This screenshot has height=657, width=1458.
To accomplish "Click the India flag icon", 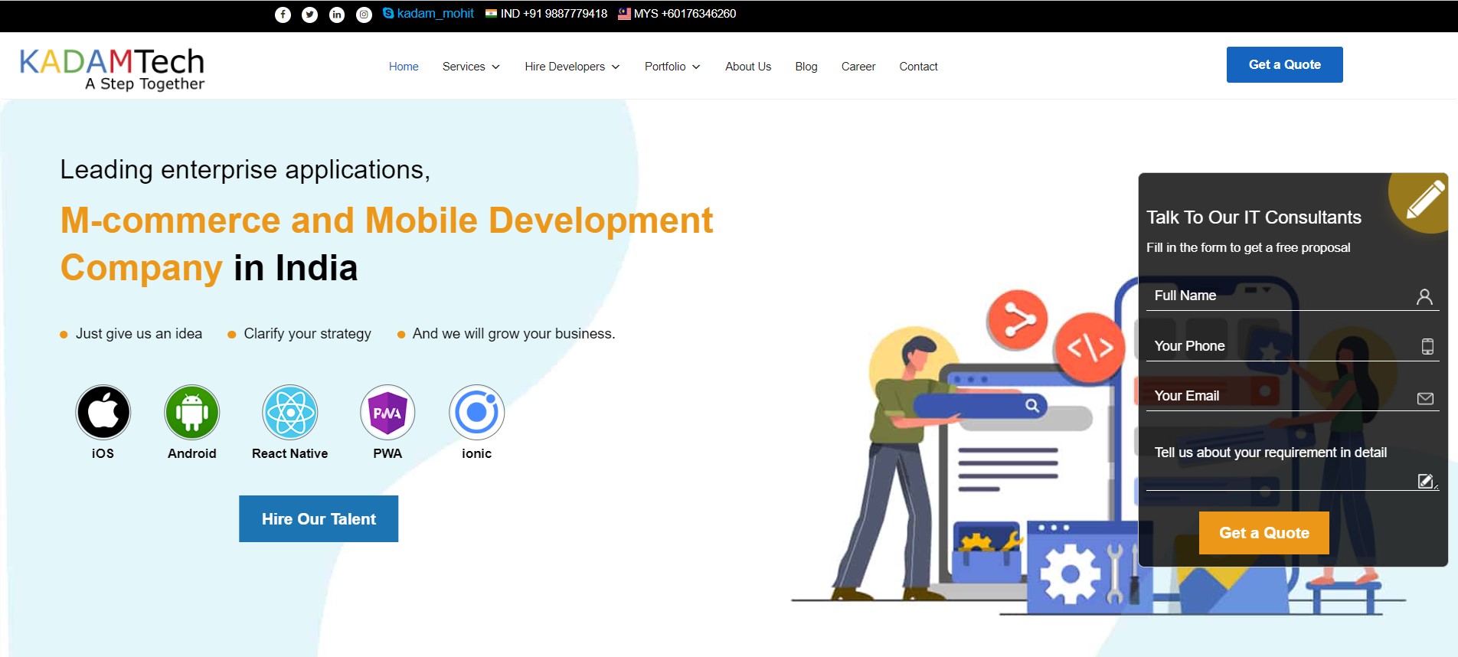I will [492, 13].
